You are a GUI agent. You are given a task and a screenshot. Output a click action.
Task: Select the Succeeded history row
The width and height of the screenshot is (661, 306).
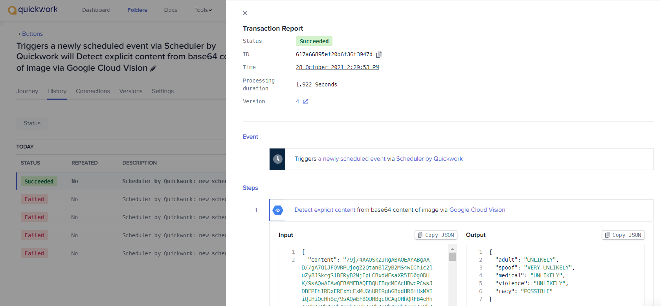[121, 181]
